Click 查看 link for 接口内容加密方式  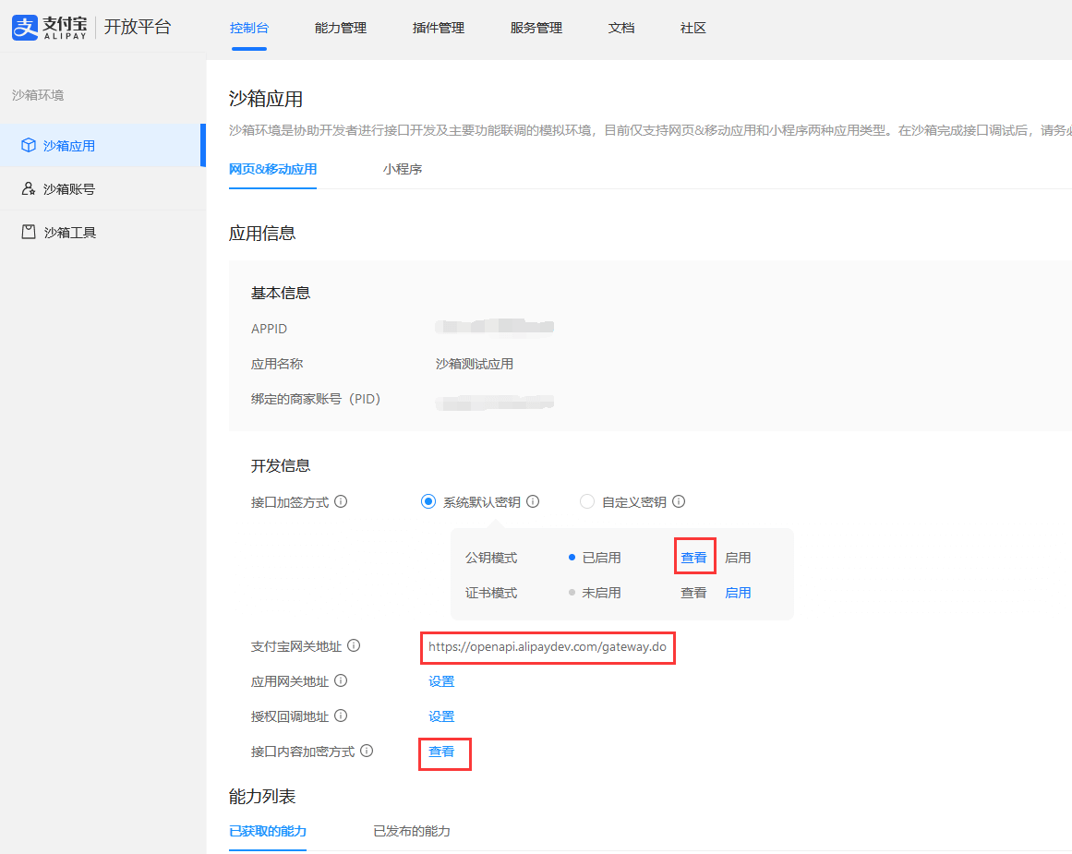click(441, 752)
